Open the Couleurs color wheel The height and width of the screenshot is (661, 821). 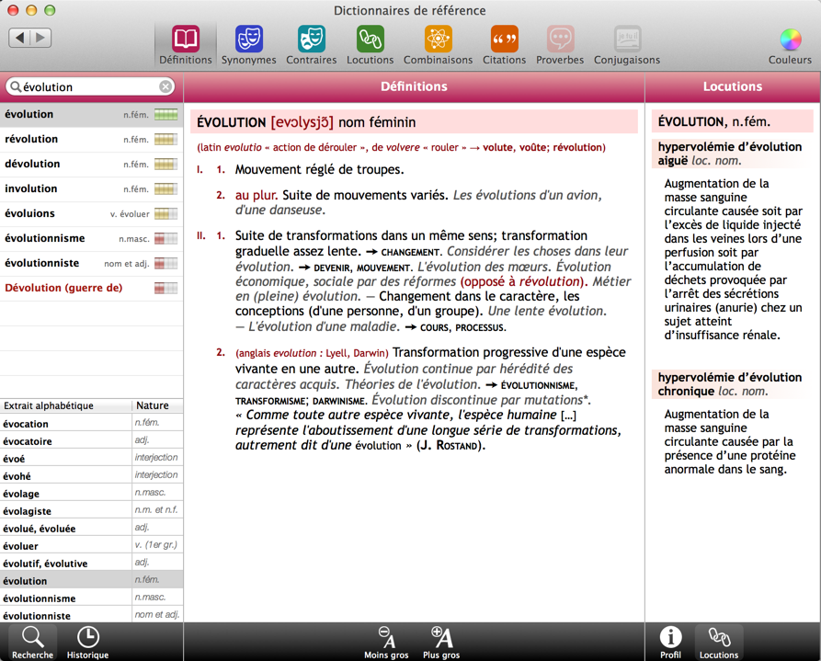(x=790, y=40)
